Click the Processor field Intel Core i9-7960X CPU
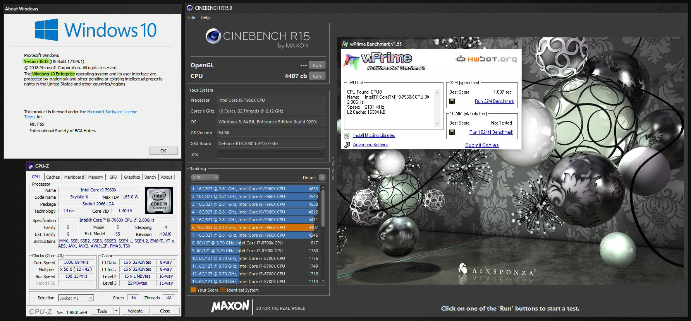691x321 pixels. coord(270,100)
